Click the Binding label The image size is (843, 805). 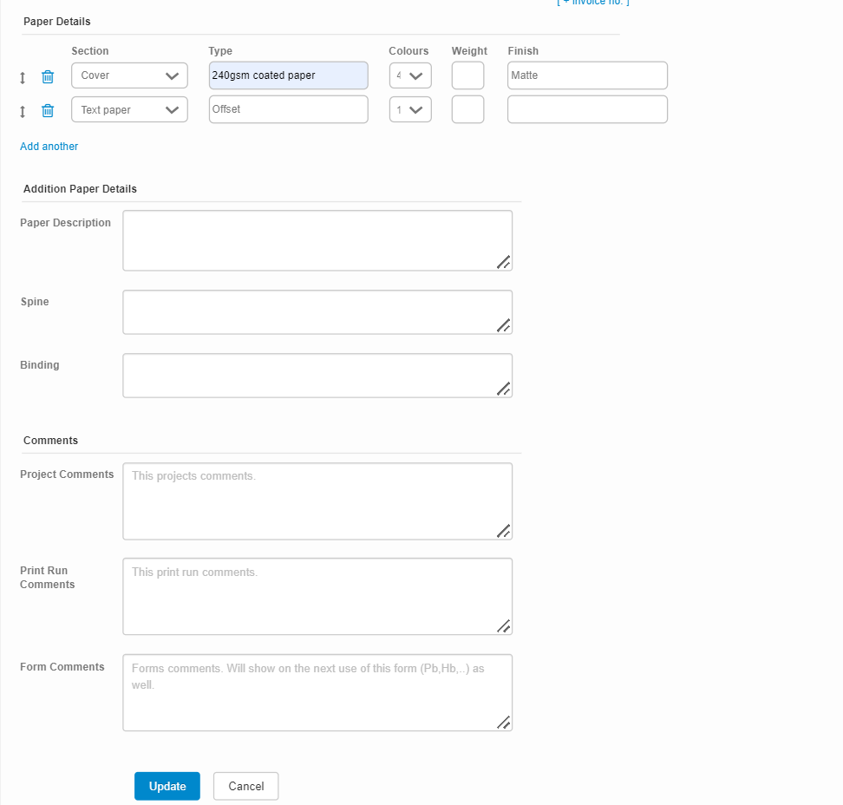(40, 365)
